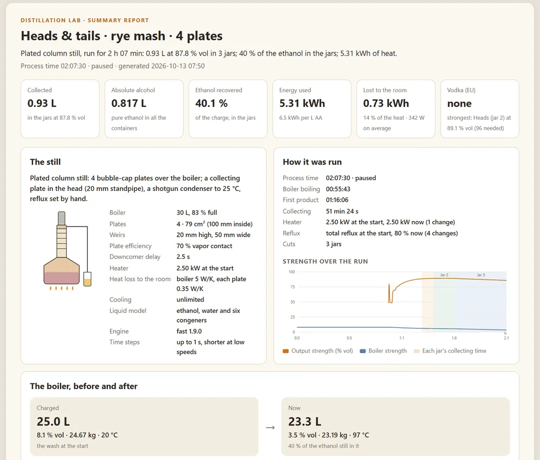Image resolution: width=540 pixels, height=460 pixels.
Task: Click Plate efficiency '70 % vapor contact'
Action: [204, 246]
